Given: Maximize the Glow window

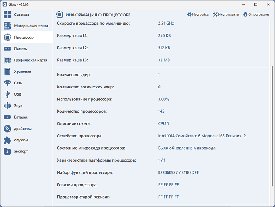Looking at the screenshot, I should [x=256, y=4].
